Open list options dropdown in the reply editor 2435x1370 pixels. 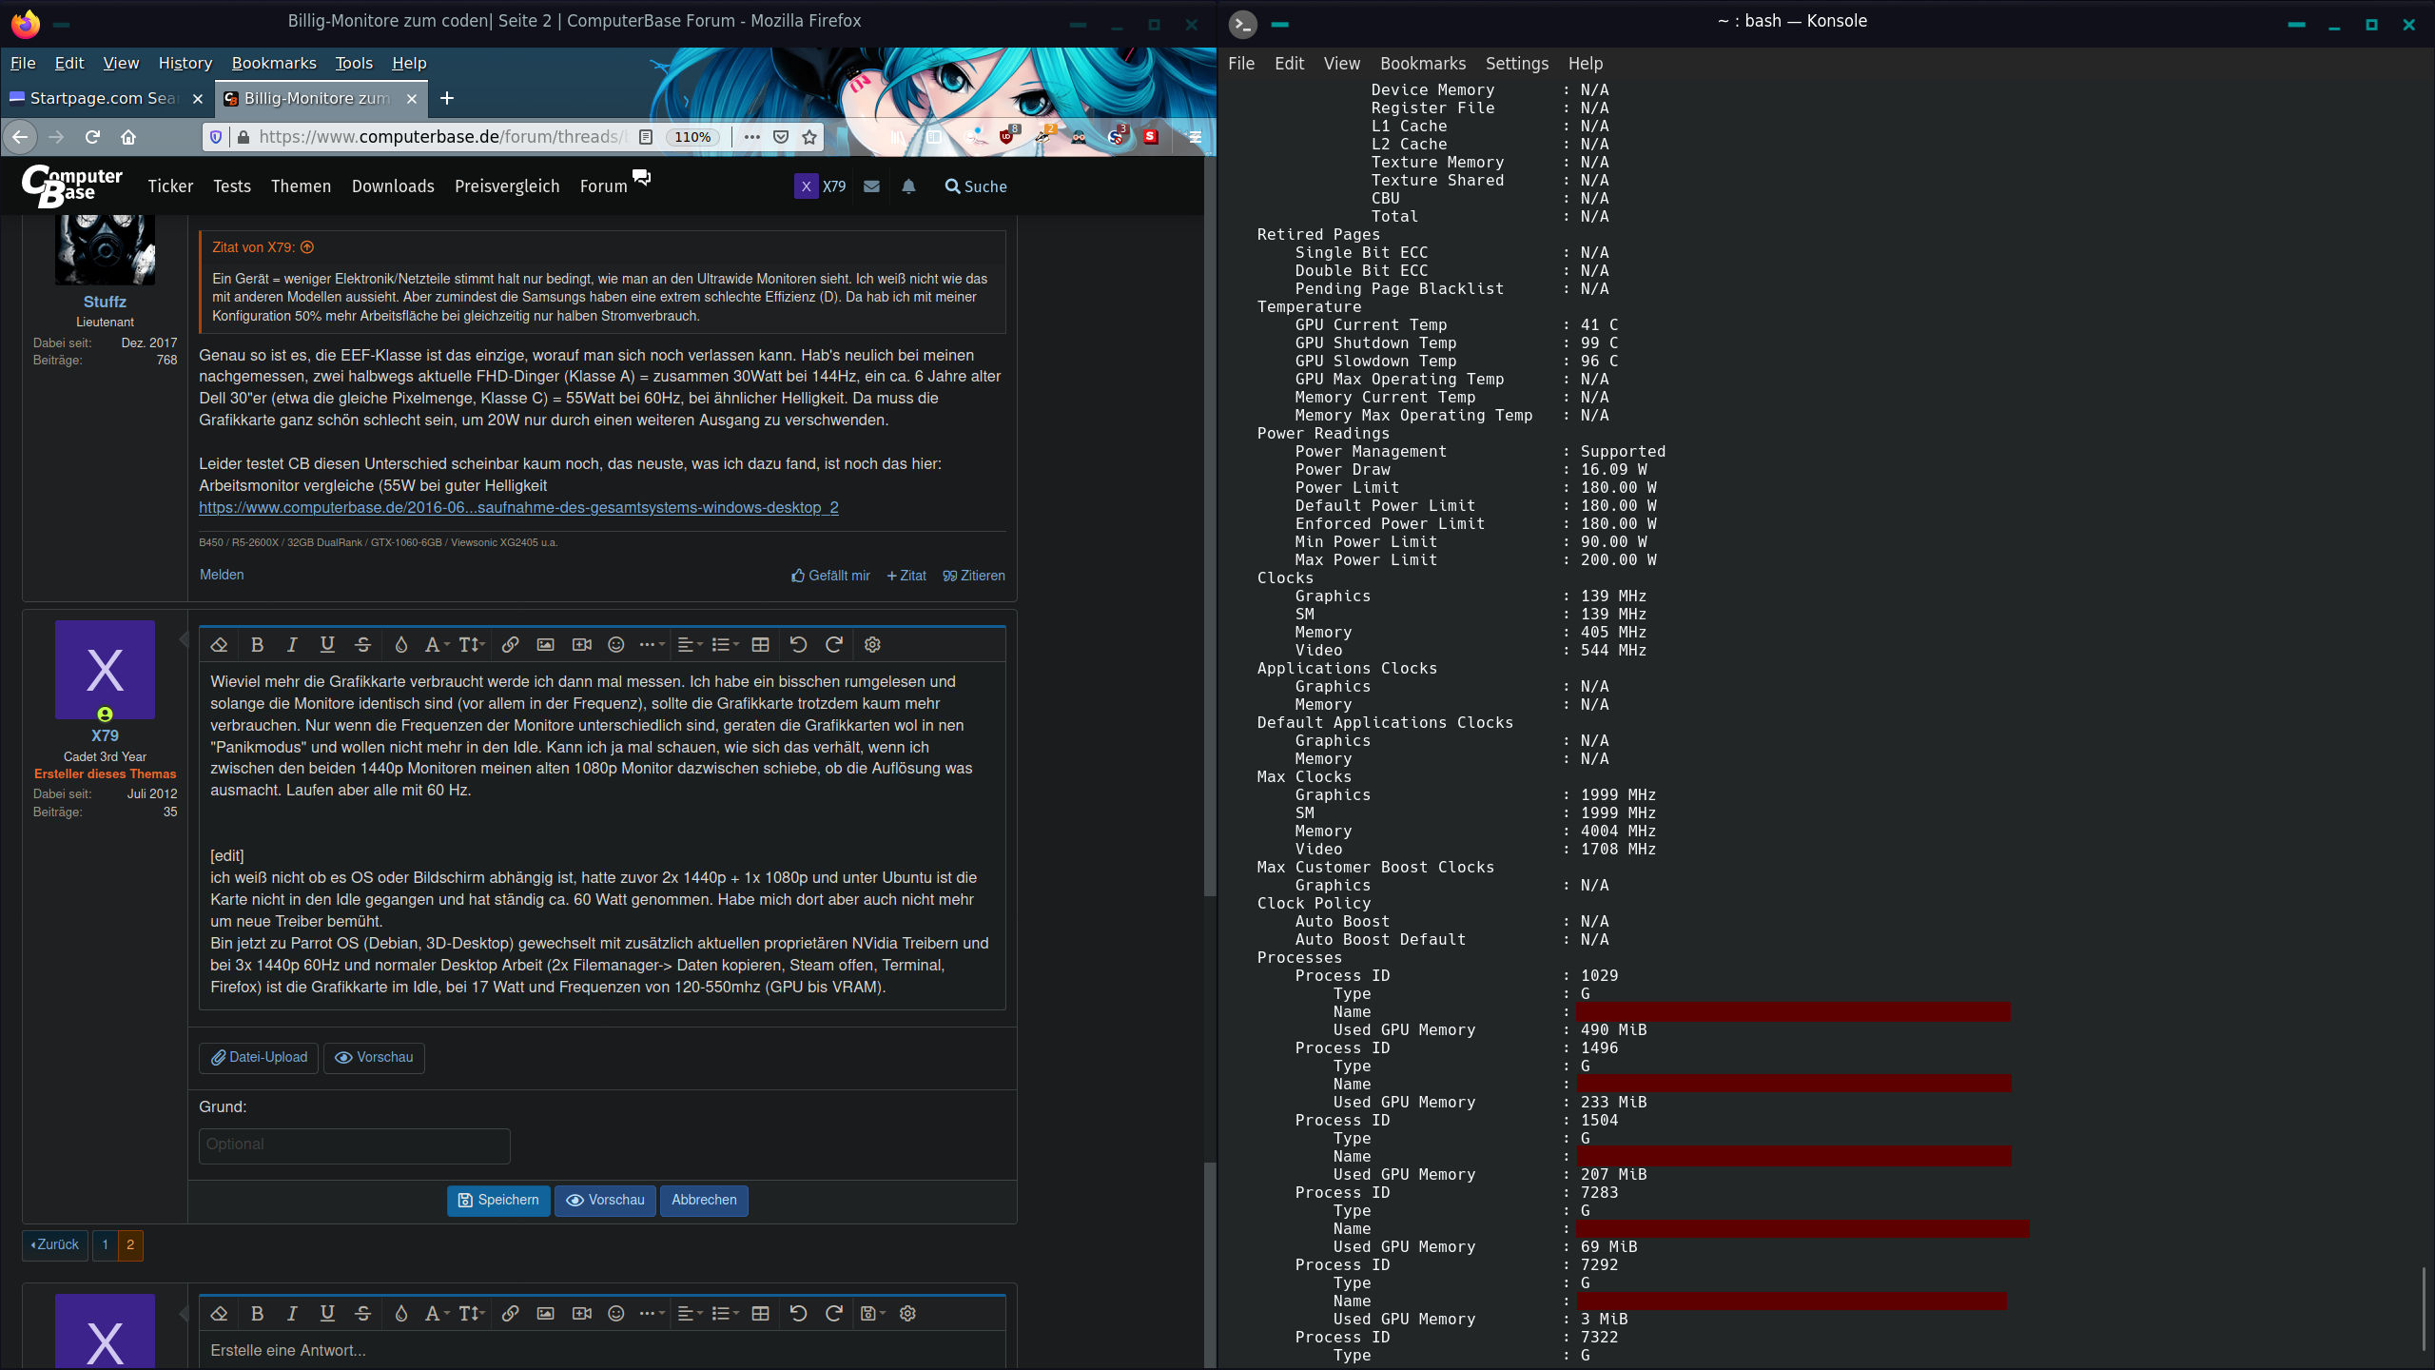pos(725,1313)
